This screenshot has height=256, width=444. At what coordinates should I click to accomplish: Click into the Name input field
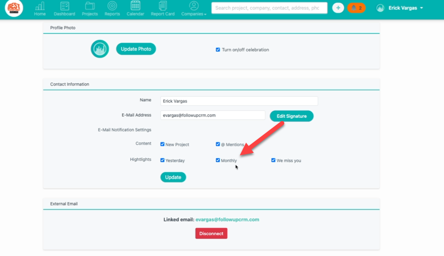pos(239,101)
